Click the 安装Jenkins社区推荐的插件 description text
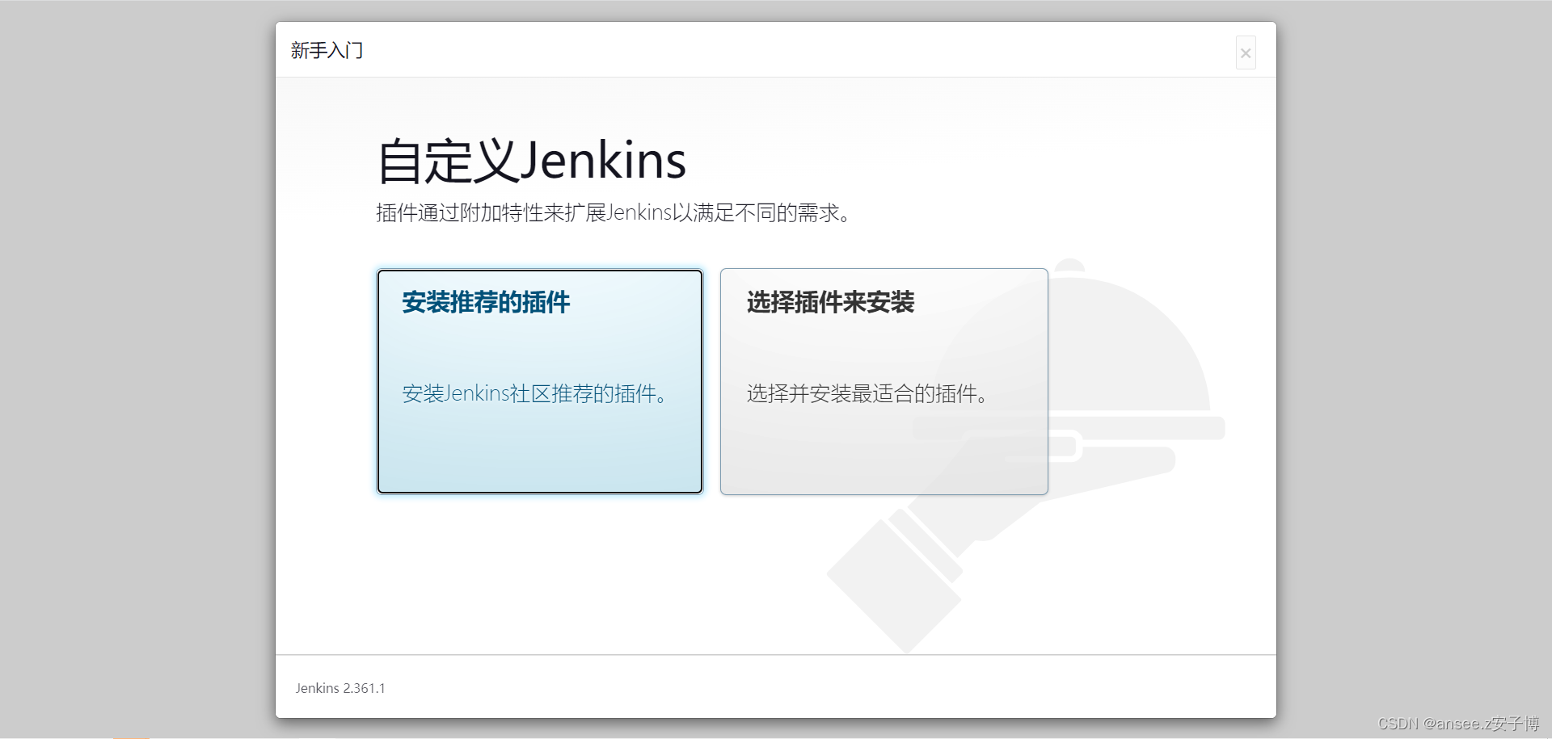Viewport: 1552px width, 739px height. [x=535, y=394]
